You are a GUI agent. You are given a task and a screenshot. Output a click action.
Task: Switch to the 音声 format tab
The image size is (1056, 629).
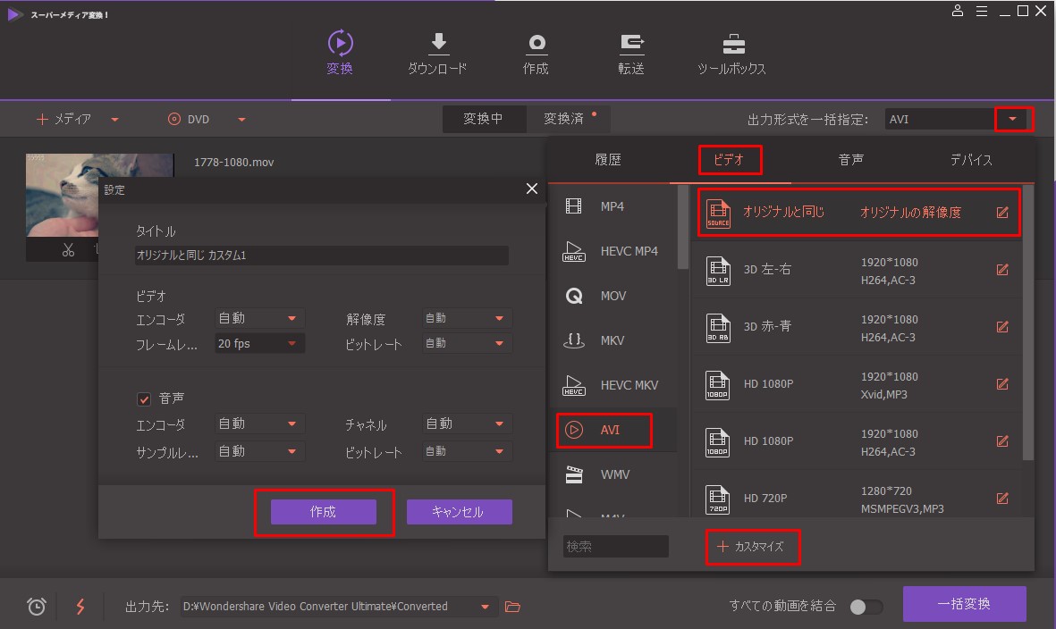coord(850,160)
